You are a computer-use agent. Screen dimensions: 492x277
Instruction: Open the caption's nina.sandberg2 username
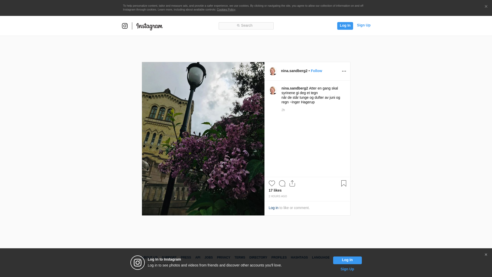click(295, 88)
